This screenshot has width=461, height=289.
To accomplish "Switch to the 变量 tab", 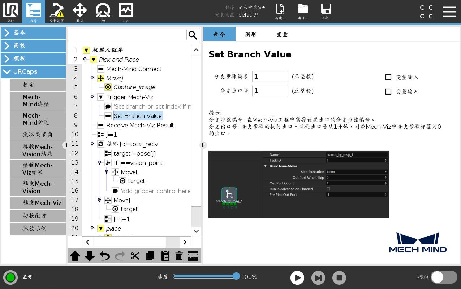I will [281, 34].
